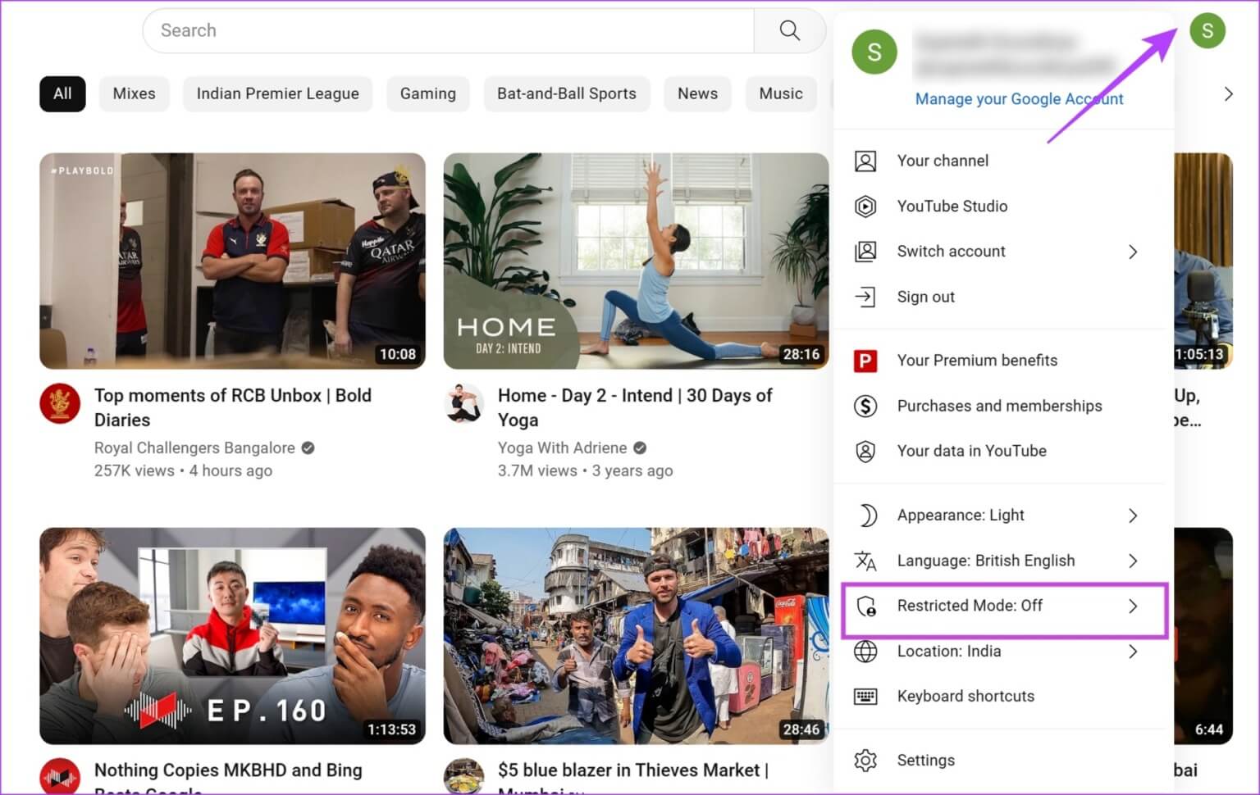Click '3.7M views • 3 years ago' text
Image resolution: width=1260 pixels, height=795 pixels.
click(585, 471)
